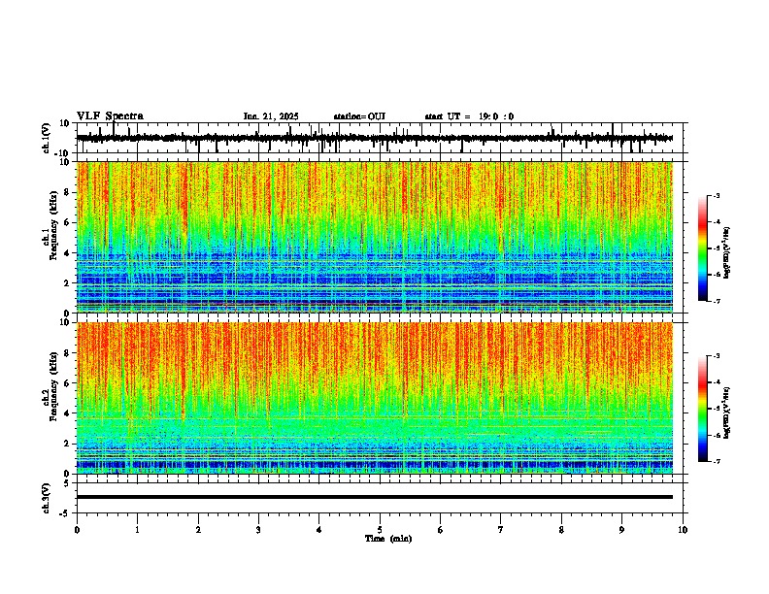
Task: Click the date label "Jan. 21, 2025"
Action: click(x=271, y=116)
